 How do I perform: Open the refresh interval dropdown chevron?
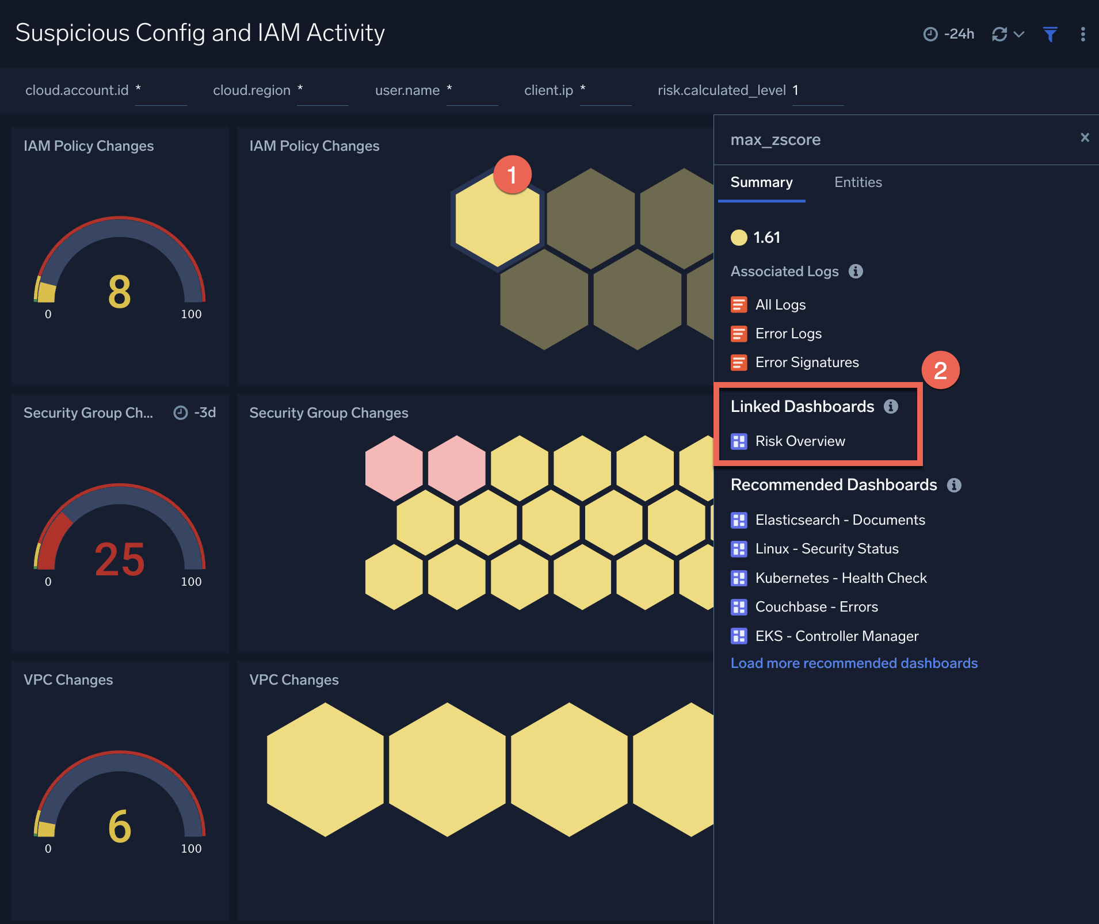point(1019,34)
